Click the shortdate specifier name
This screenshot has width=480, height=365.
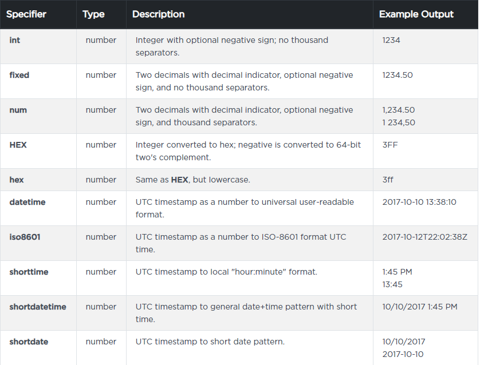click(29, 342)
